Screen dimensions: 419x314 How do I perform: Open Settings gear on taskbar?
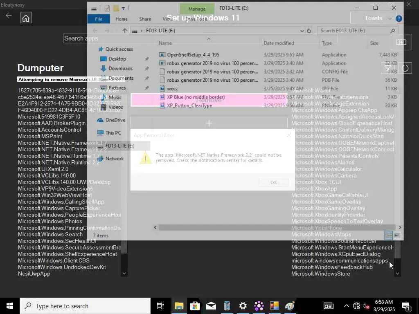tap(243, 306)
